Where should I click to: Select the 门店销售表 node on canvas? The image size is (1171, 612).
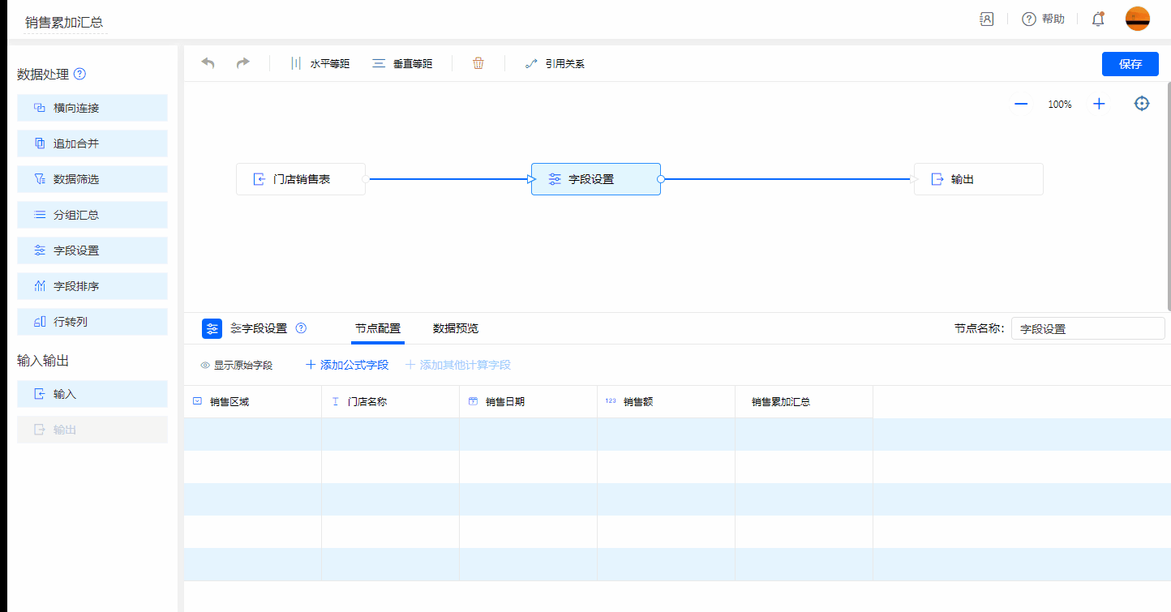[x=301, y=179]
